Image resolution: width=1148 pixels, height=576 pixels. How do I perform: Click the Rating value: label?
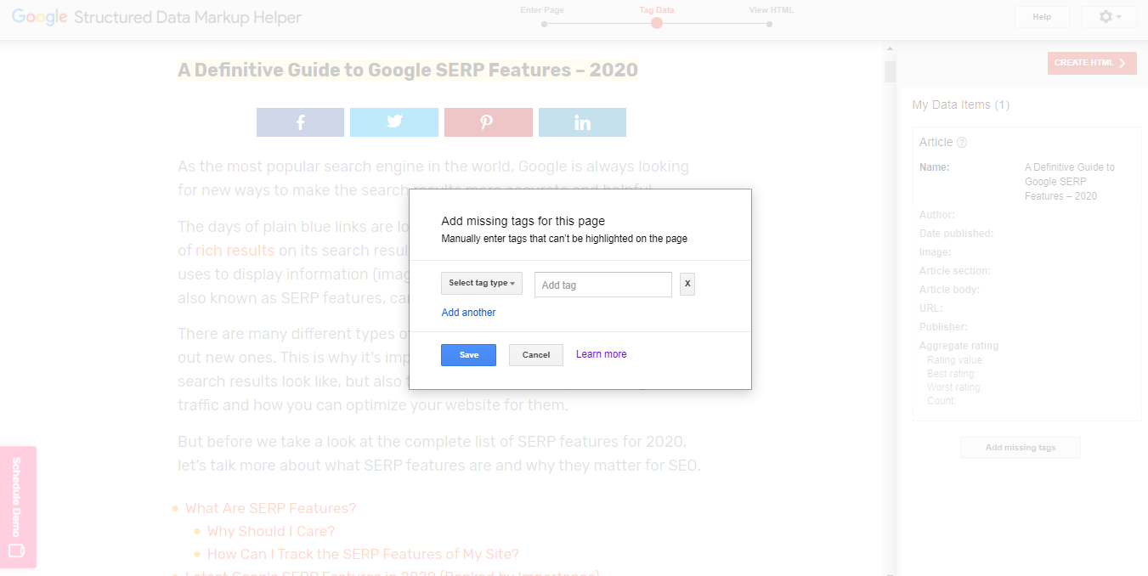click(956, 360)
